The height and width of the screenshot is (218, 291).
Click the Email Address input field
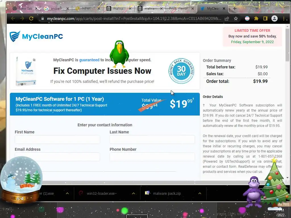tap(57, 157)
